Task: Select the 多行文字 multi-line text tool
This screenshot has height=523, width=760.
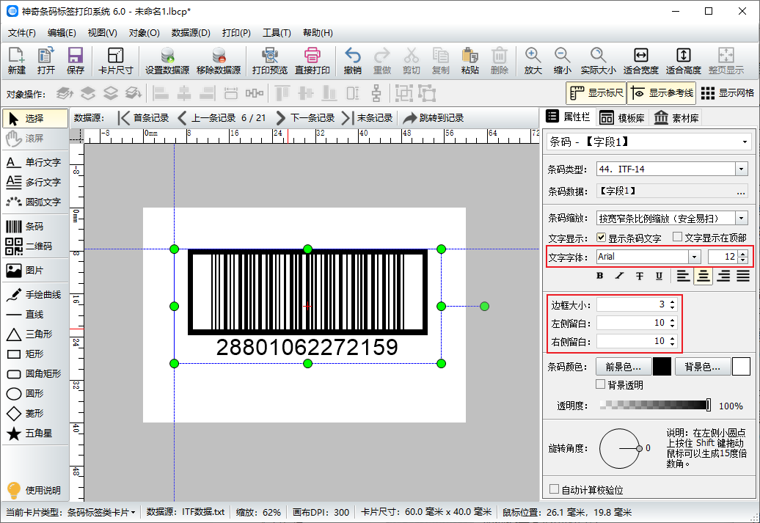Action: [x=34, y=182]
